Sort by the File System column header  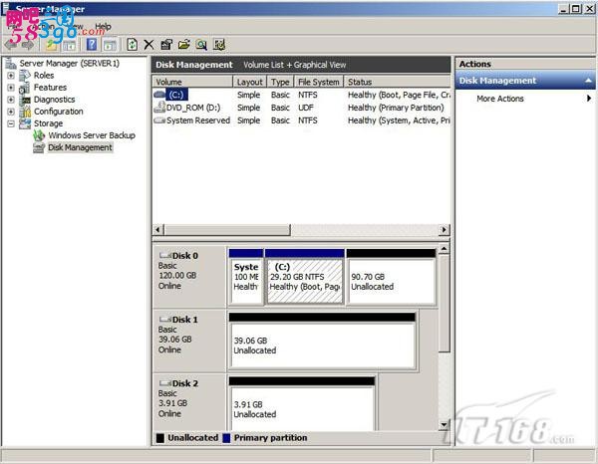[x=319, y=82]
